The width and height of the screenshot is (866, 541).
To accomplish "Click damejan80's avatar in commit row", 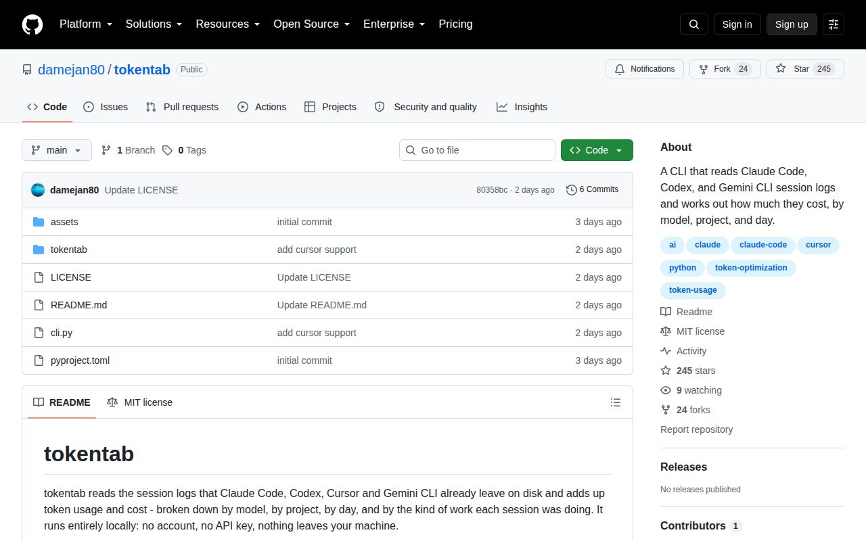I will click(38, 190).
